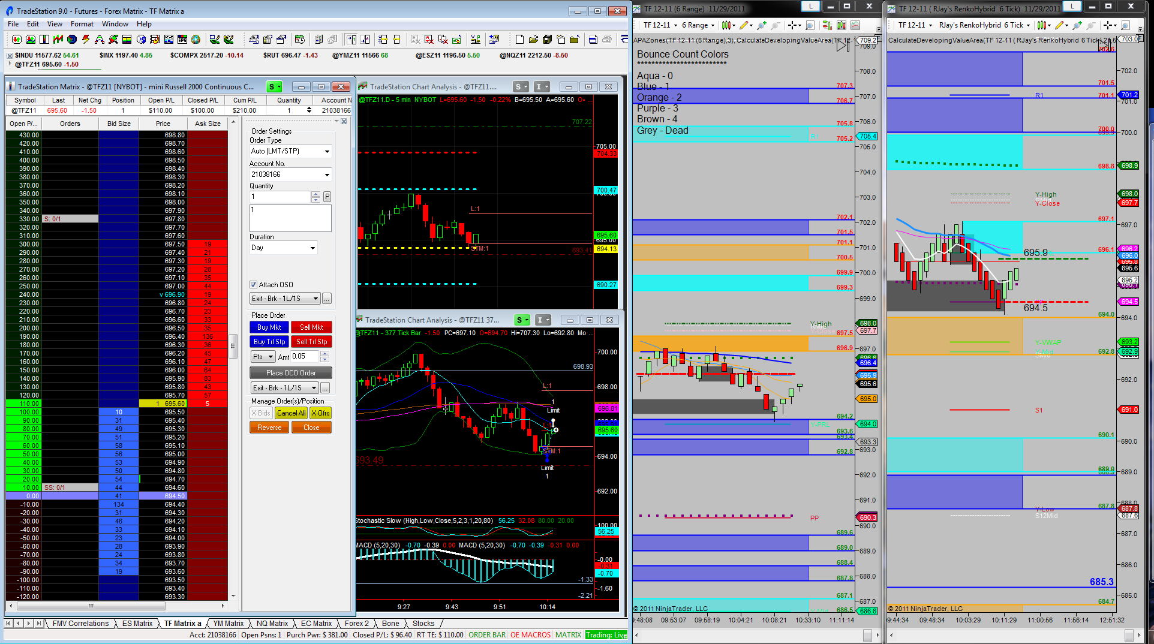Click the Sell Trl Stp button
1154x644 pixels.
pyautogui.click(x=311, y=342)
